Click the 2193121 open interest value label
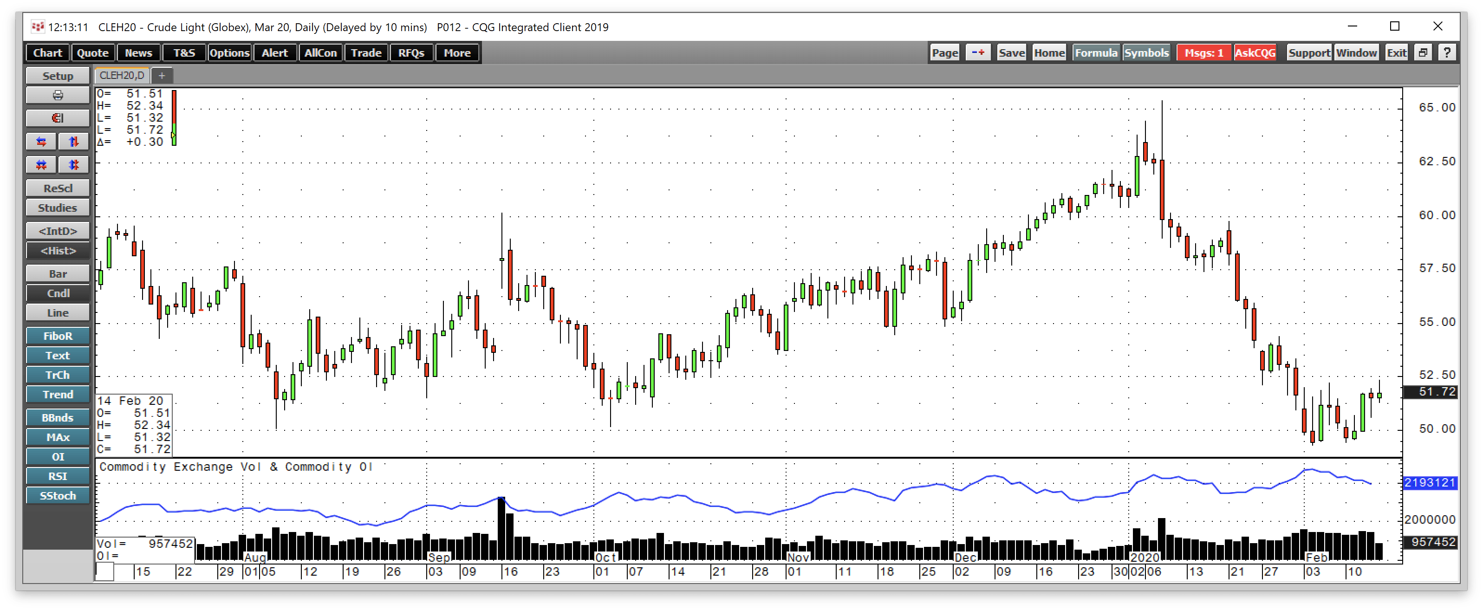The width and height of the screenshot is (1483, 610). pos(1430,483)
